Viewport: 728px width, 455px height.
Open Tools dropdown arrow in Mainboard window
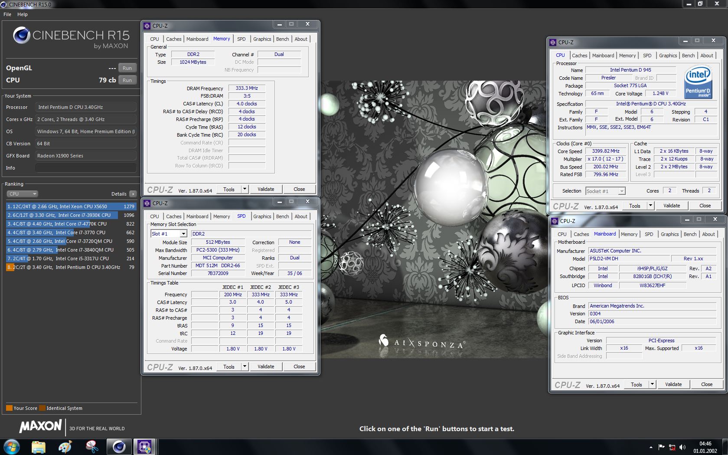pos(652,384)
